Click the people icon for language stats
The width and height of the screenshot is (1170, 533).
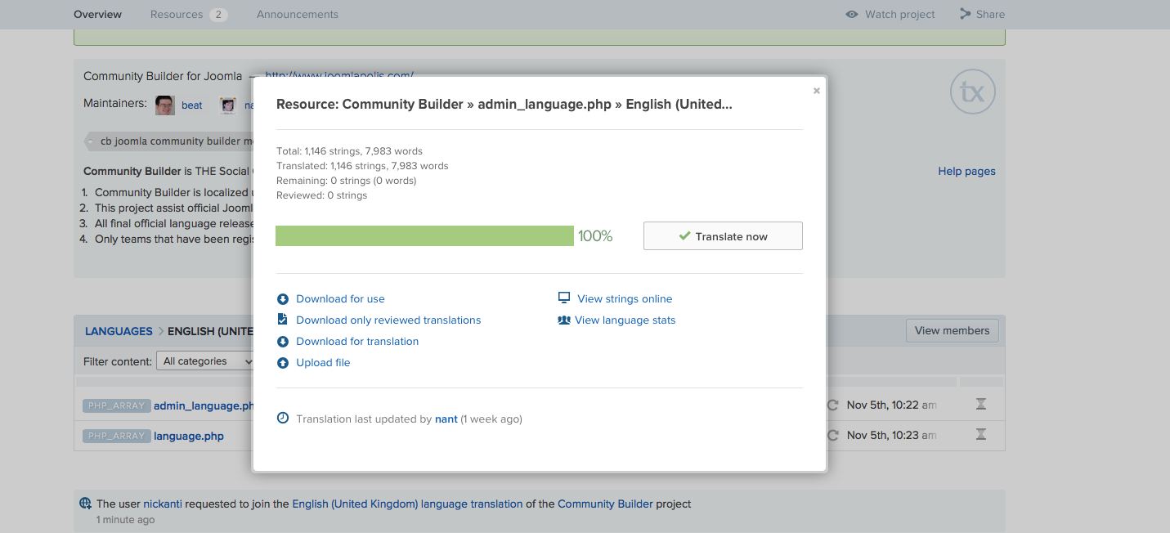point(564,320)
